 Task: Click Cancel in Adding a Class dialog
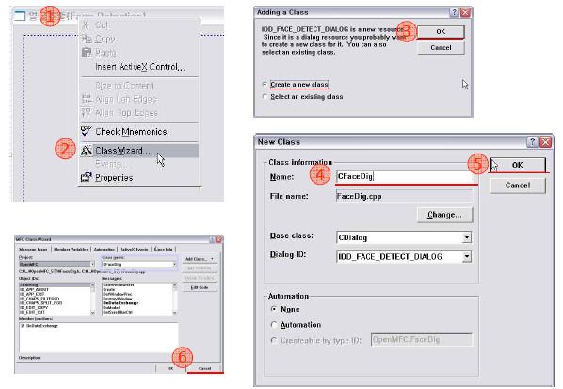point(441,48)
